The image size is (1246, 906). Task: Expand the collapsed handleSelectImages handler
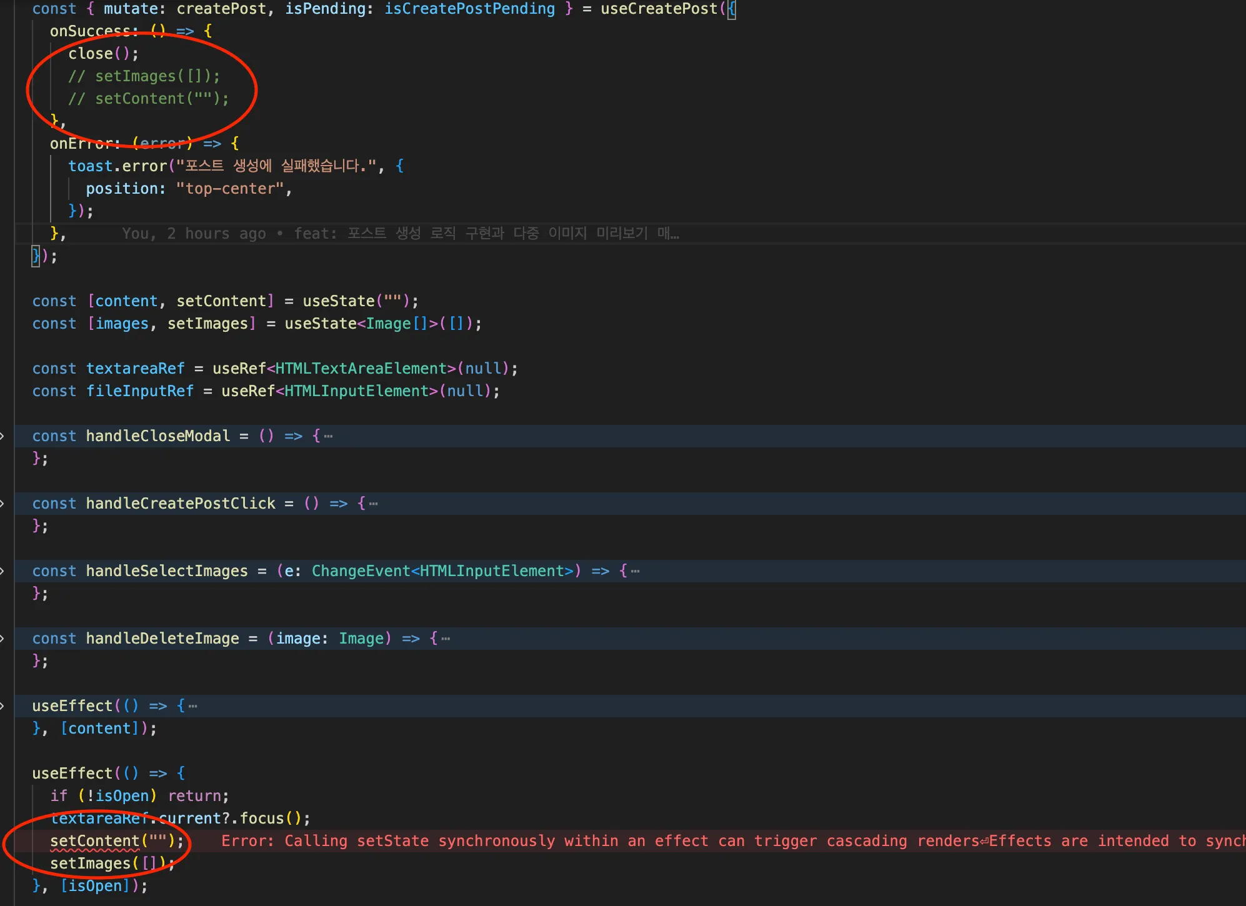(x=636, y=570)
